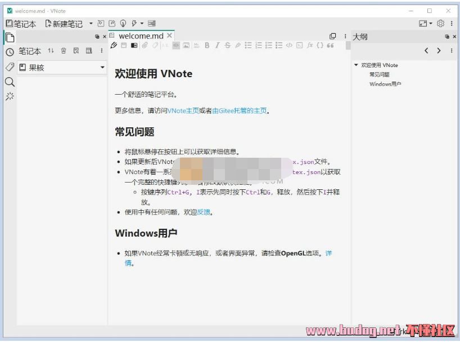This screenshot has width=460, height=342.
Task: Insert a quote block from toolbar
Action: point(330,46)
